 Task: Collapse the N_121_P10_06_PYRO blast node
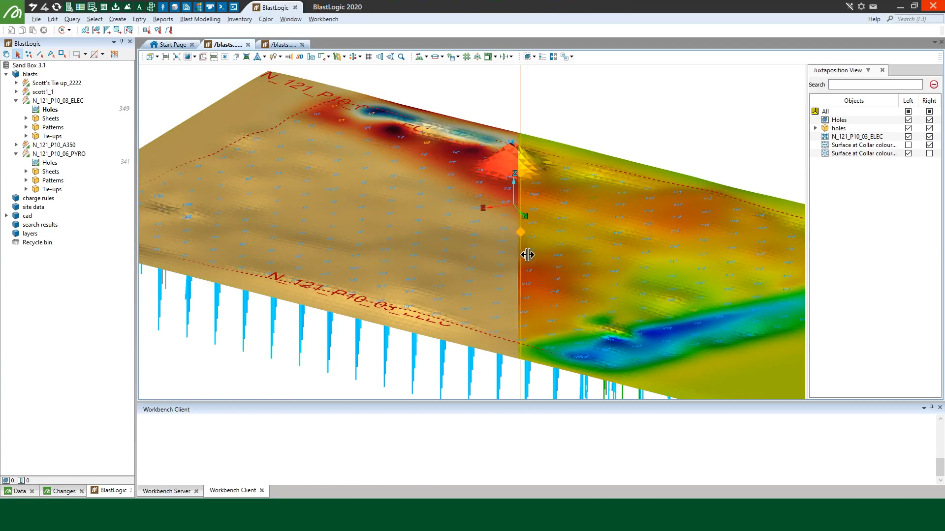coord(17,153)
